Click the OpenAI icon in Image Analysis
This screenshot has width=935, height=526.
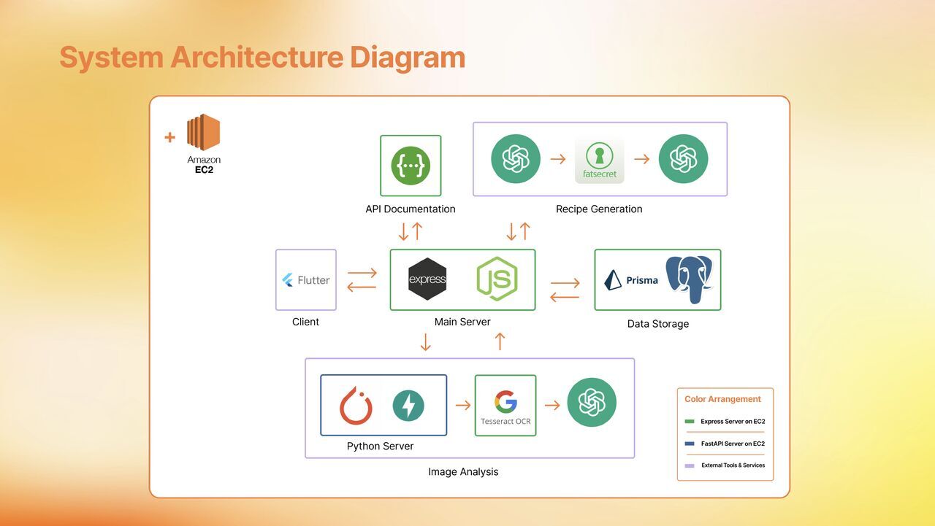[592, 402]
